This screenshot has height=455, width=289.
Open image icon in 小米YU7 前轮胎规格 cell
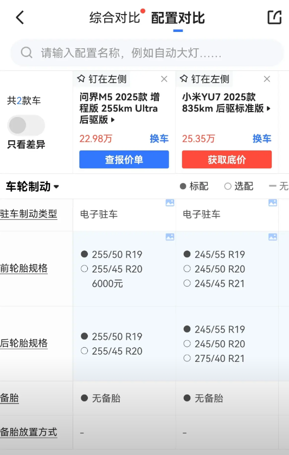(x=273, y=237)
